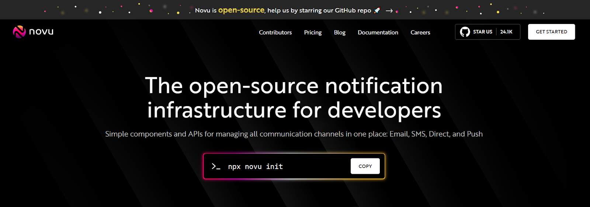Click the open-source notification infrastructure headline

(x=294, y=98)
